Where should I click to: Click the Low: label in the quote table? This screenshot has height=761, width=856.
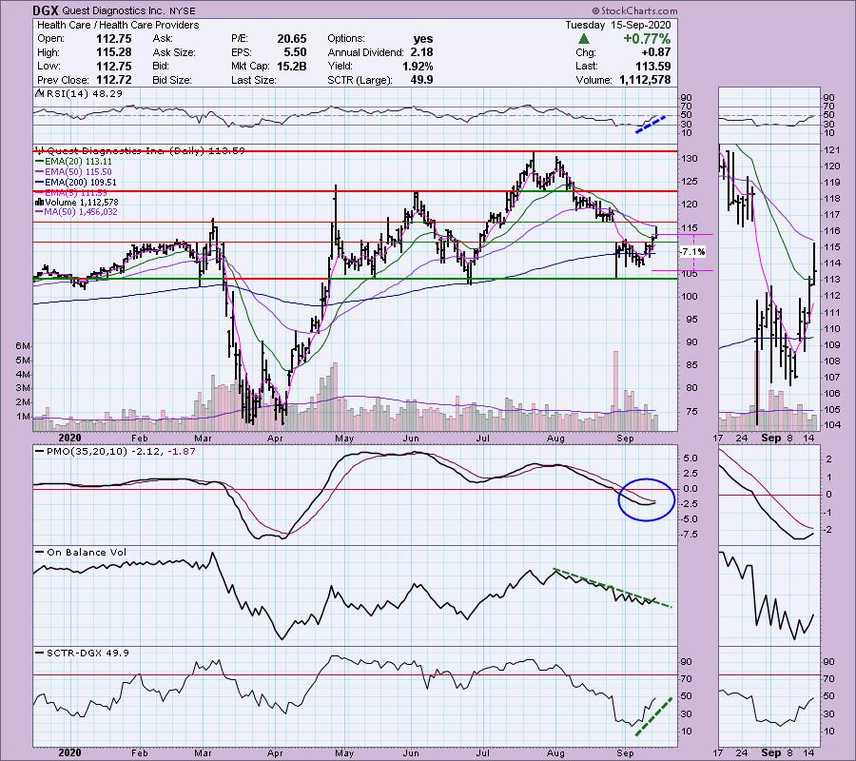pos(48,66)
